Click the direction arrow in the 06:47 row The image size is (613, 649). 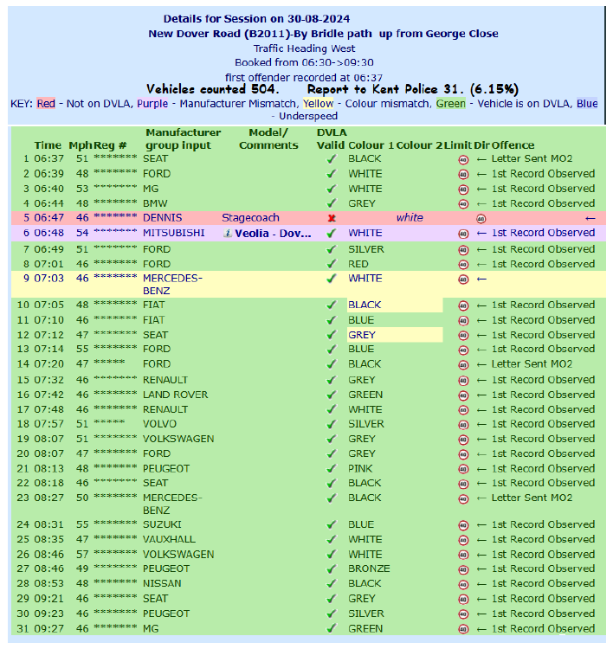pyautogui.click(x=590, y=219)
